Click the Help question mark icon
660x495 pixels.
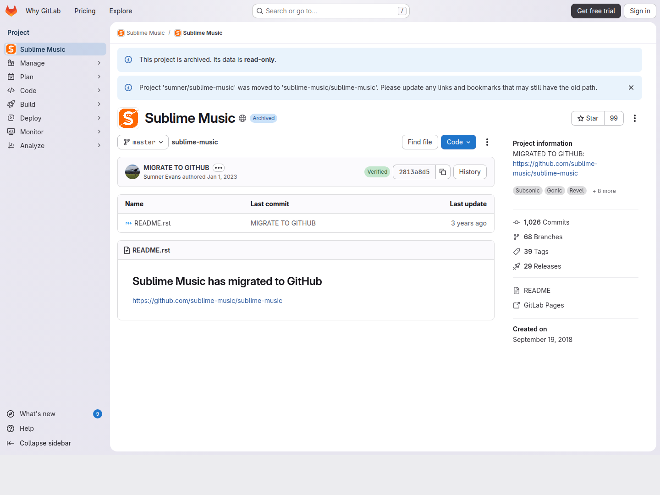click(11, 429)
